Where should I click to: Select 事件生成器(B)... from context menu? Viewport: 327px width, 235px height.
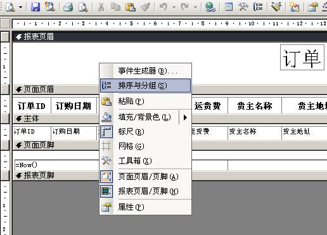[146, 71]
